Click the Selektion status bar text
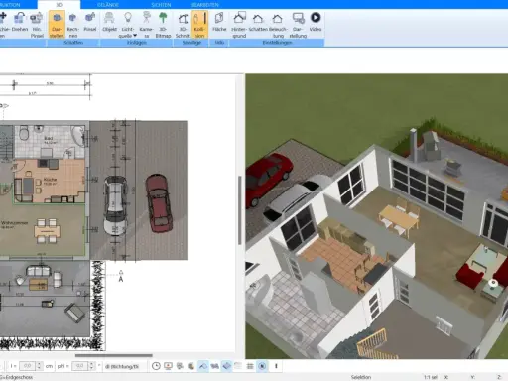Image resolution: width=508 pixels, height=381 pixels. coord(361,377)
